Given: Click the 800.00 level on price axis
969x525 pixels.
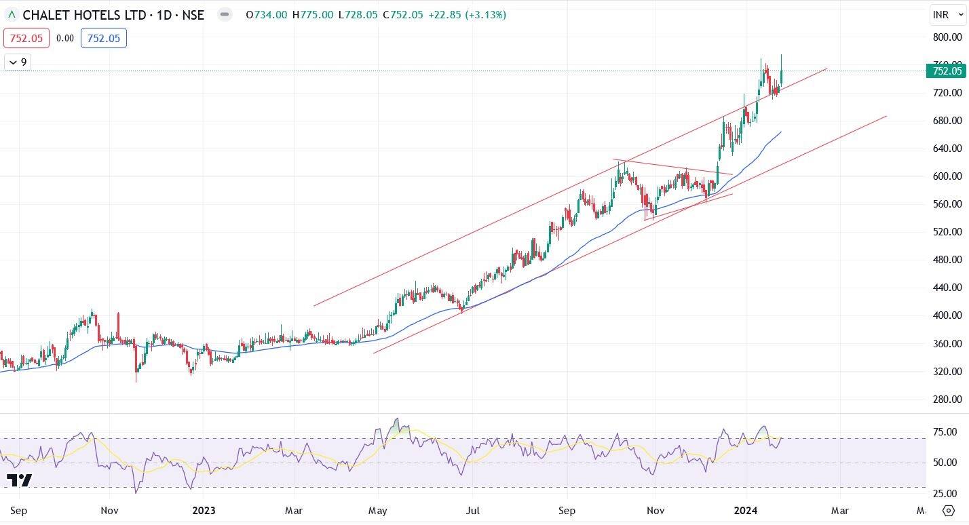Looking at the screenshot, I should [x=947, y=37].
